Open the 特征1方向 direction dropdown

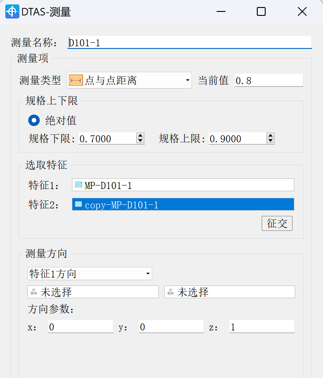(x=147, y=274)
